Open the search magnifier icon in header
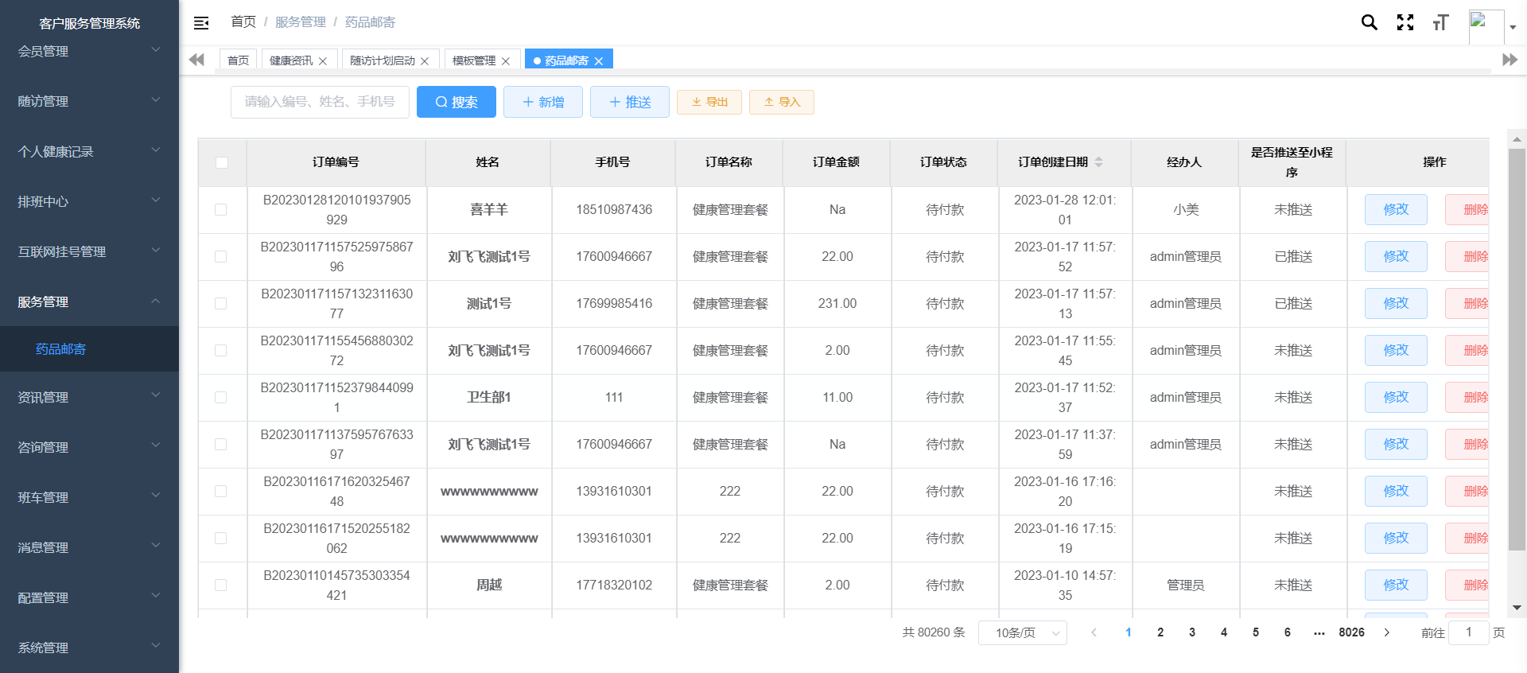Image resolution: width=1527 pixels, height=673 pixels. [x=1369, y=22]
